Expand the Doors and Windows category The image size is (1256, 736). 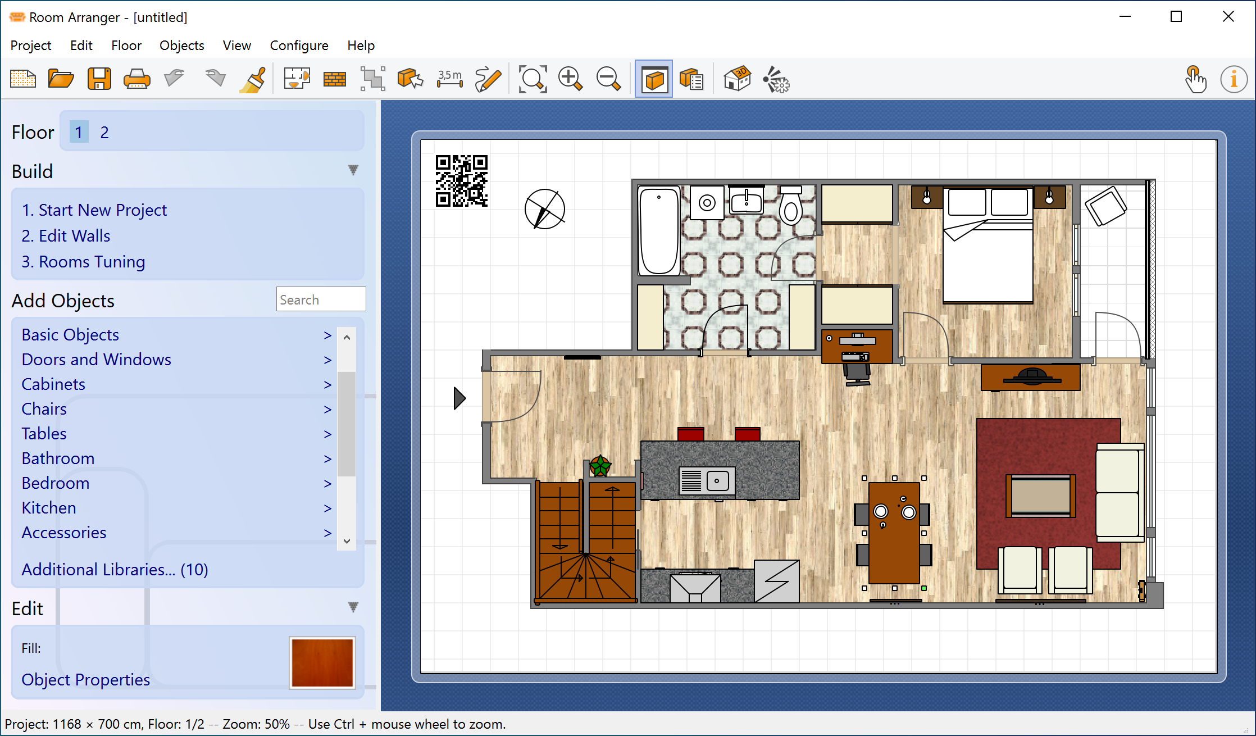(x=96, y=360)
